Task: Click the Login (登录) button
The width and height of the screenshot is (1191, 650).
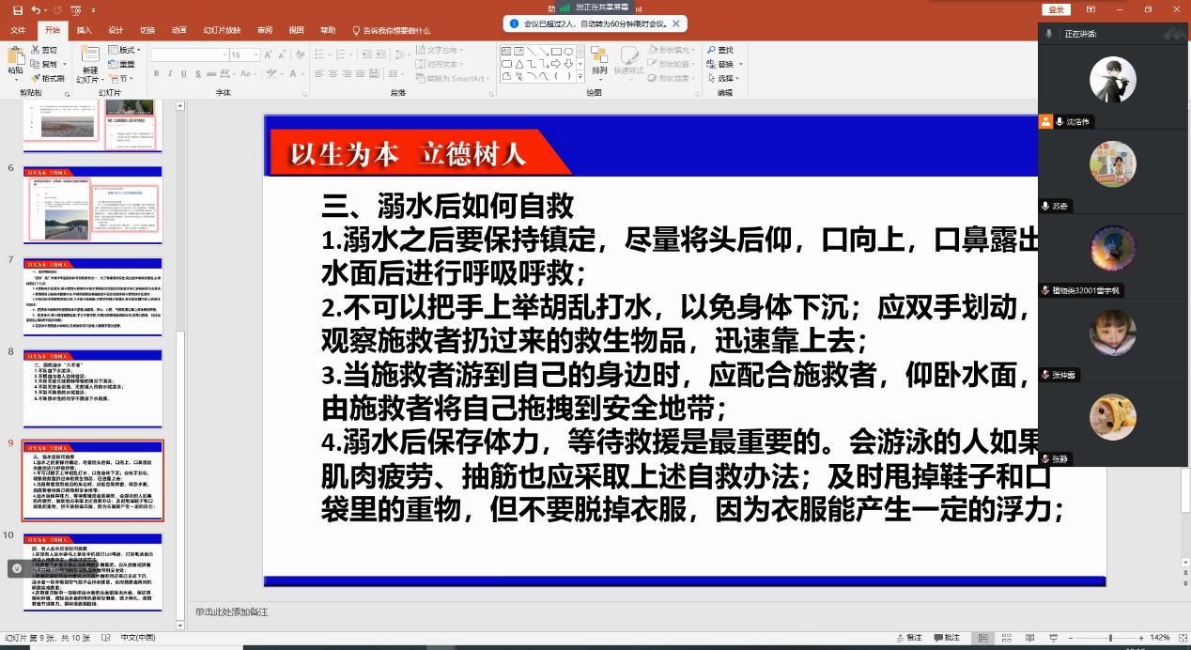Action: pos(1056,9)
